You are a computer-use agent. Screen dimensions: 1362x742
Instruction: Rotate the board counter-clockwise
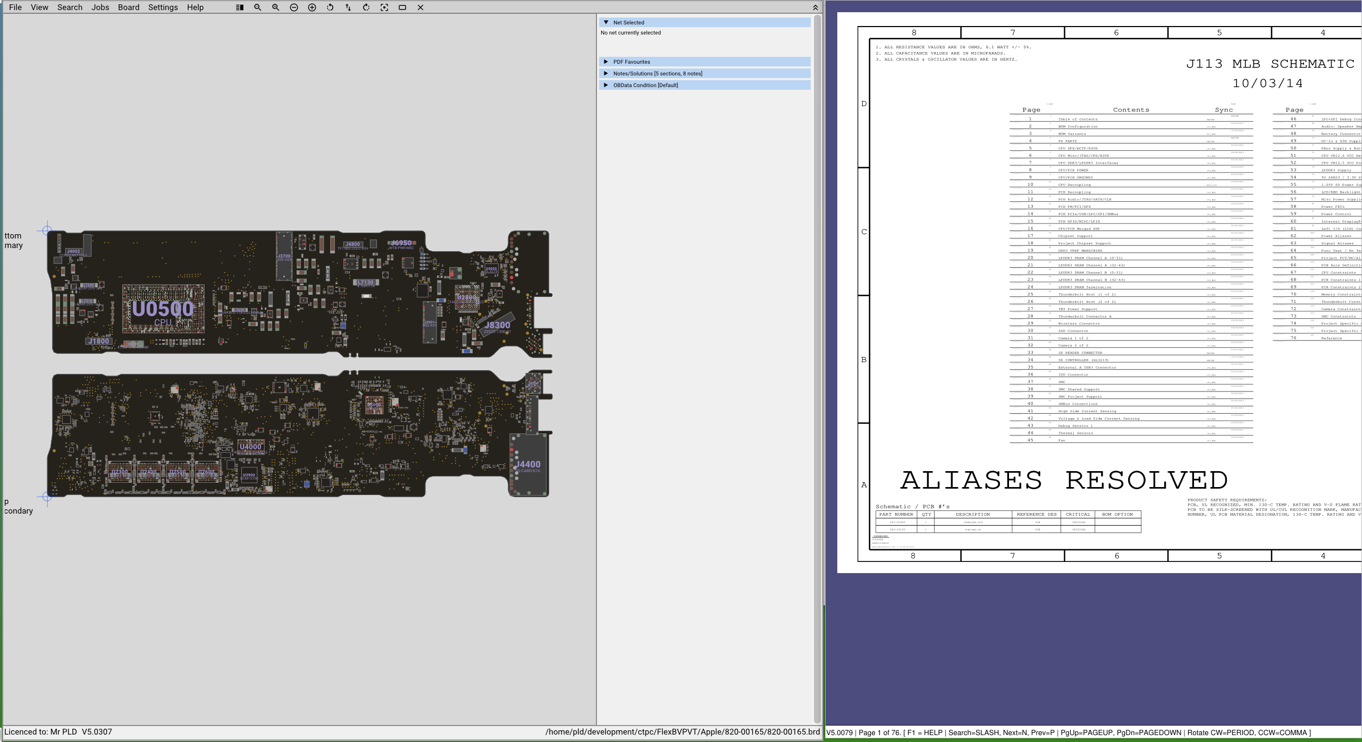coord(330,7)
